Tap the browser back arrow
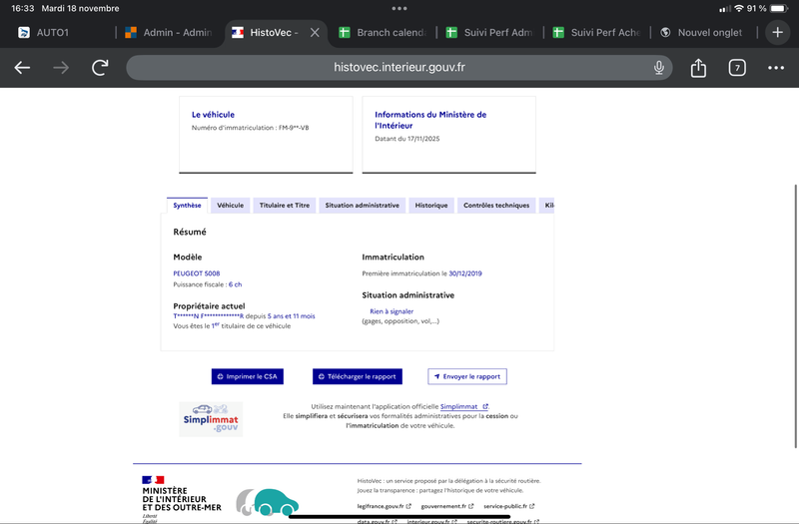The height and width of the screenshot is (524, 799). [x=22, y=68]
